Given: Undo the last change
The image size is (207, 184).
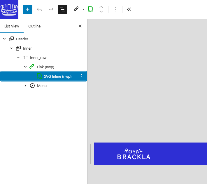Looking at the screenshot, I should (x=39, y=9).
